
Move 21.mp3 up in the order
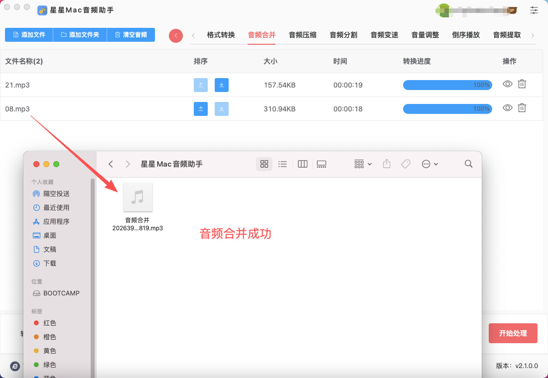[201, 85]
